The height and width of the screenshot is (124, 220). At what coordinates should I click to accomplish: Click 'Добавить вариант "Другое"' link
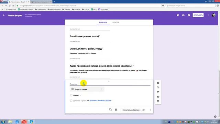101,101
